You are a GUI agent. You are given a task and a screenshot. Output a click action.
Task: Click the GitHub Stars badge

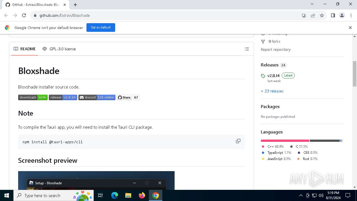click(x=124, y=97)
